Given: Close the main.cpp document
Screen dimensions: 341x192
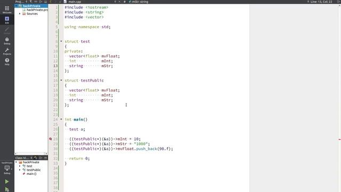Looking at the screenshot, I should pyautogui.click(x=119, y=2).
